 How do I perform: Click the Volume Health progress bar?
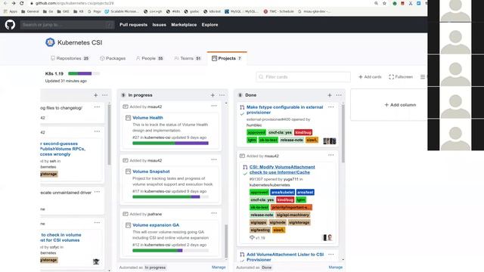pyautogui.click(x=170, y=143)
